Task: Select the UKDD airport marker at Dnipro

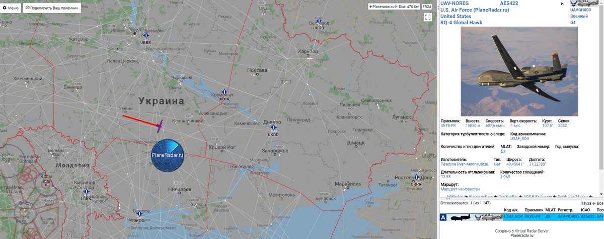Action: [273, 128]
